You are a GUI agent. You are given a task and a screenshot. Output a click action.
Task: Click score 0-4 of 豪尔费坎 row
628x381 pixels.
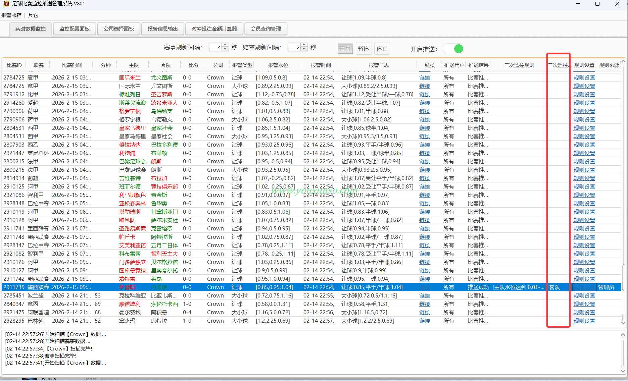187,313
